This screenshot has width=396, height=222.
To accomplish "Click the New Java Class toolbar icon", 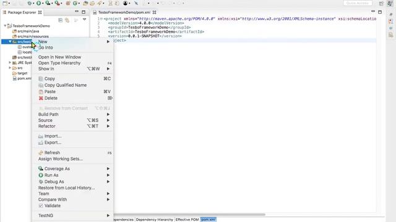I will (x=75, y=3).
